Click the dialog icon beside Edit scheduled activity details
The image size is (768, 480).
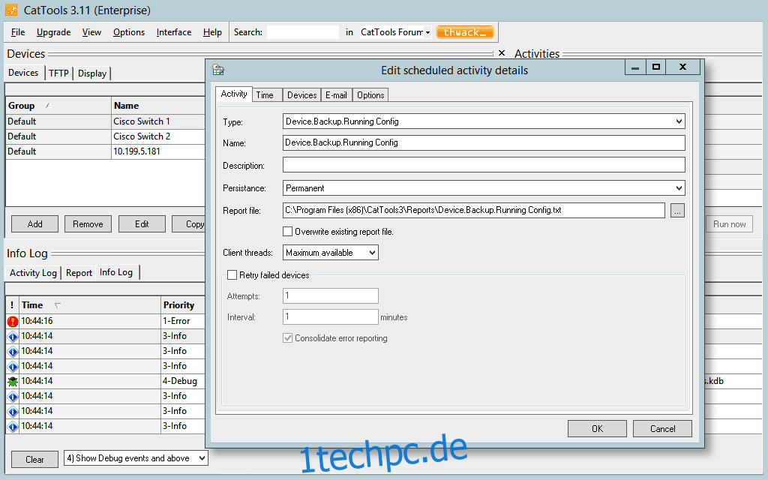tap(218, 70)
